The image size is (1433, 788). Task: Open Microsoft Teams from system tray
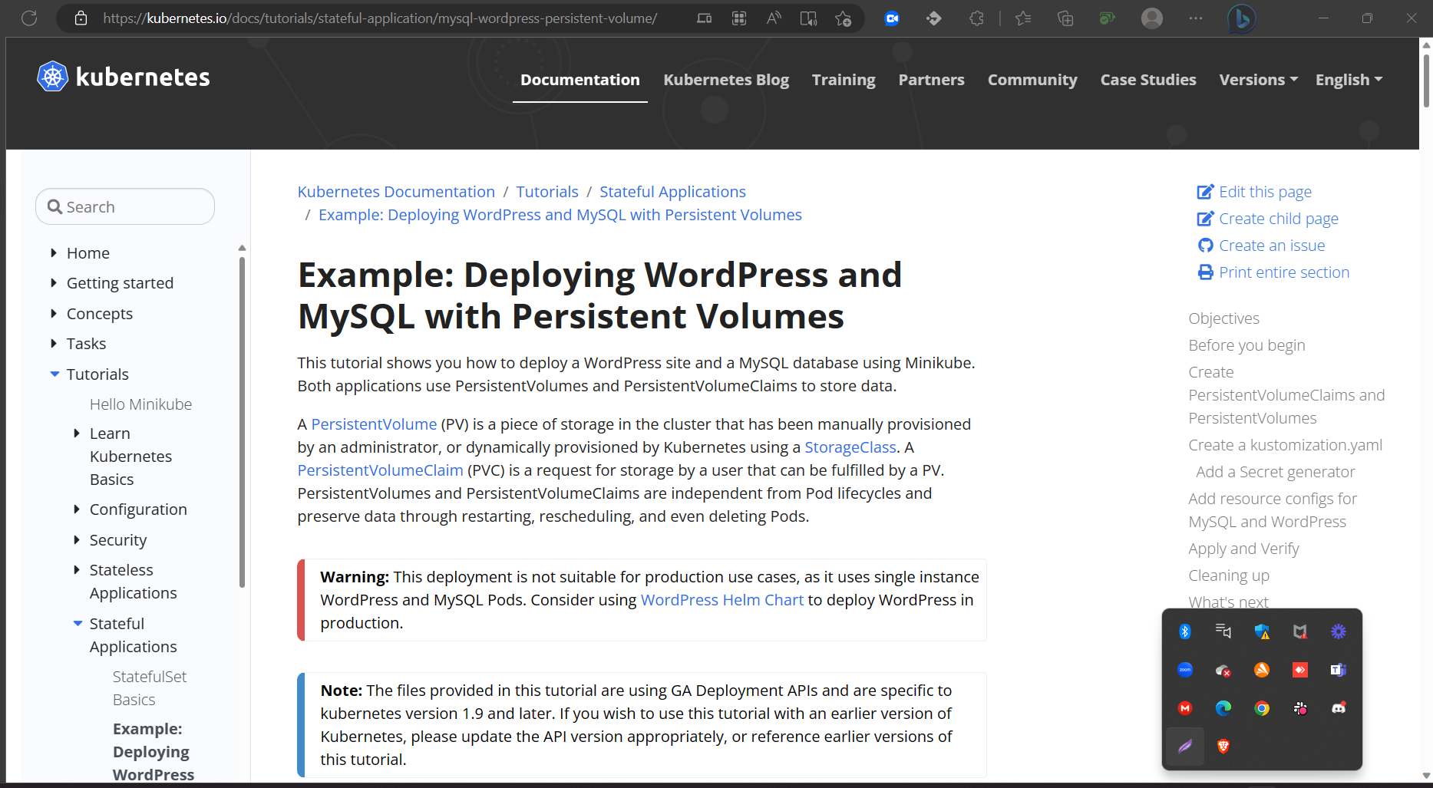(1339, 670)
